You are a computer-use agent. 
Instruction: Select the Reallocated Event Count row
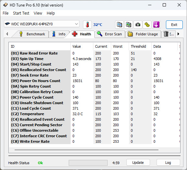click(x=95, y=119)
